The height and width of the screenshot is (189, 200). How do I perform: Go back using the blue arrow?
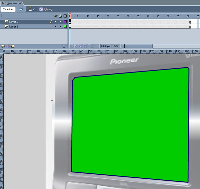(21, 9)
